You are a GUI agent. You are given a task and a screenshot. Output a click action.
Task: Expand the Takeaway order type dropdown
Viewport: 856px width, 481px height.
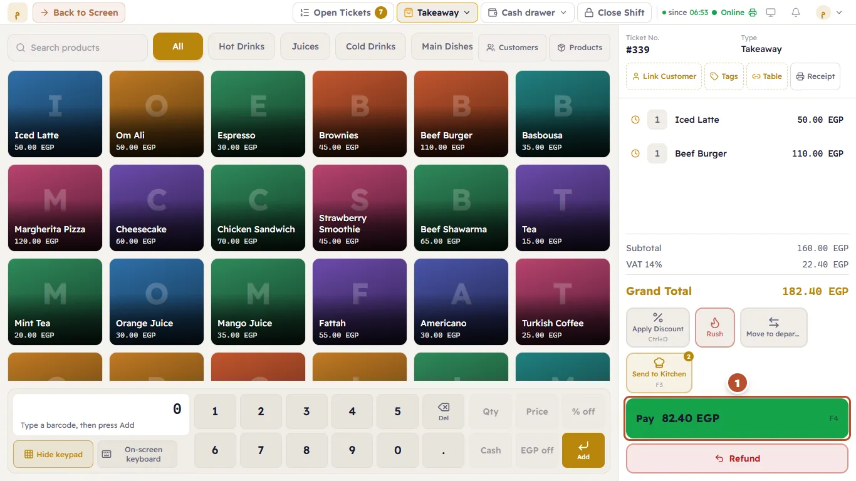pos(437,13)
